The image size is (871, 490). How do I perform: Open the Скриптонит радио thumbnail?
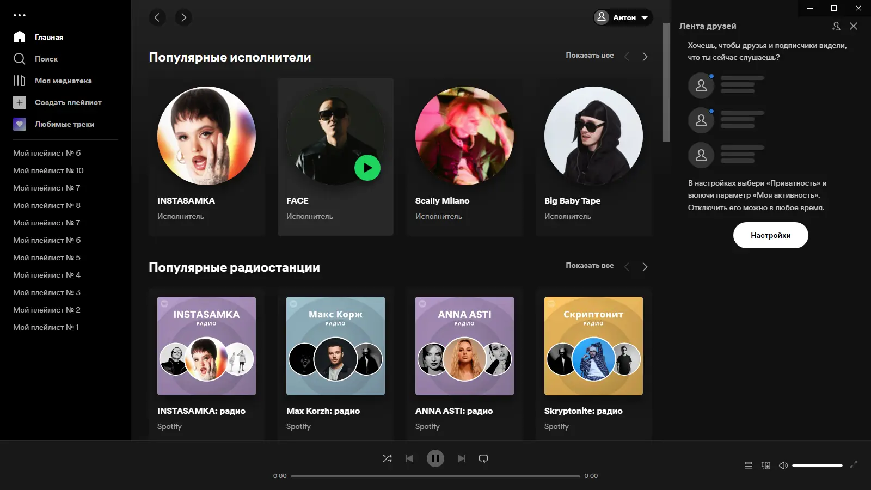593,346
